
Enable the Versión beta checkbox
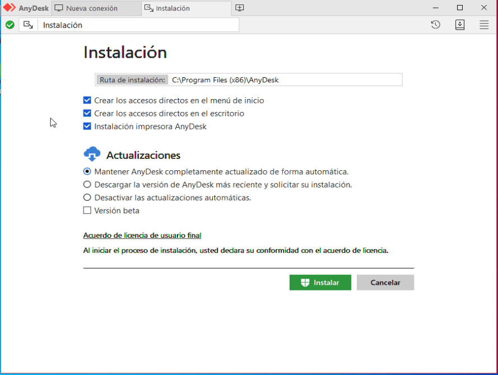point(87,210)
